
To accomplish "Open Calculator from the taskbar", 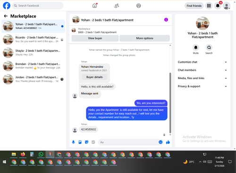I will (32, 155).
